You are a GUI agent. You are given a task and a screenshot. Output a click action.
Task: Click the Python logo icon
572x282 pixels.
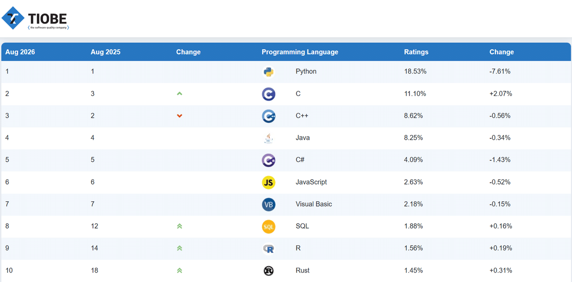coord(269,72)
